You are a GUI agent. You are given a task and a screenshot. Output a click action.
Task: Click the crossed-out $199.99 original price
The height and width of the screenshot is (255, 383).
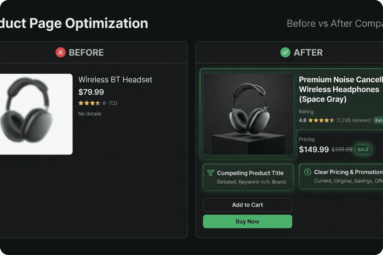[342, 149]
